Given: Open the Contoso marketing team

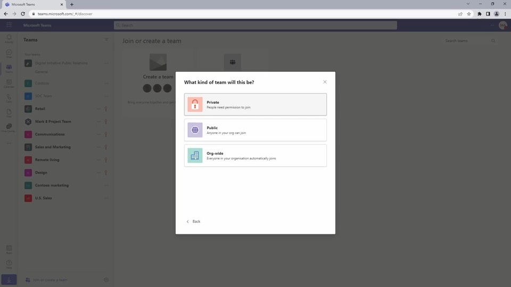Looking at the screenshot, I should tap(52, 185).
